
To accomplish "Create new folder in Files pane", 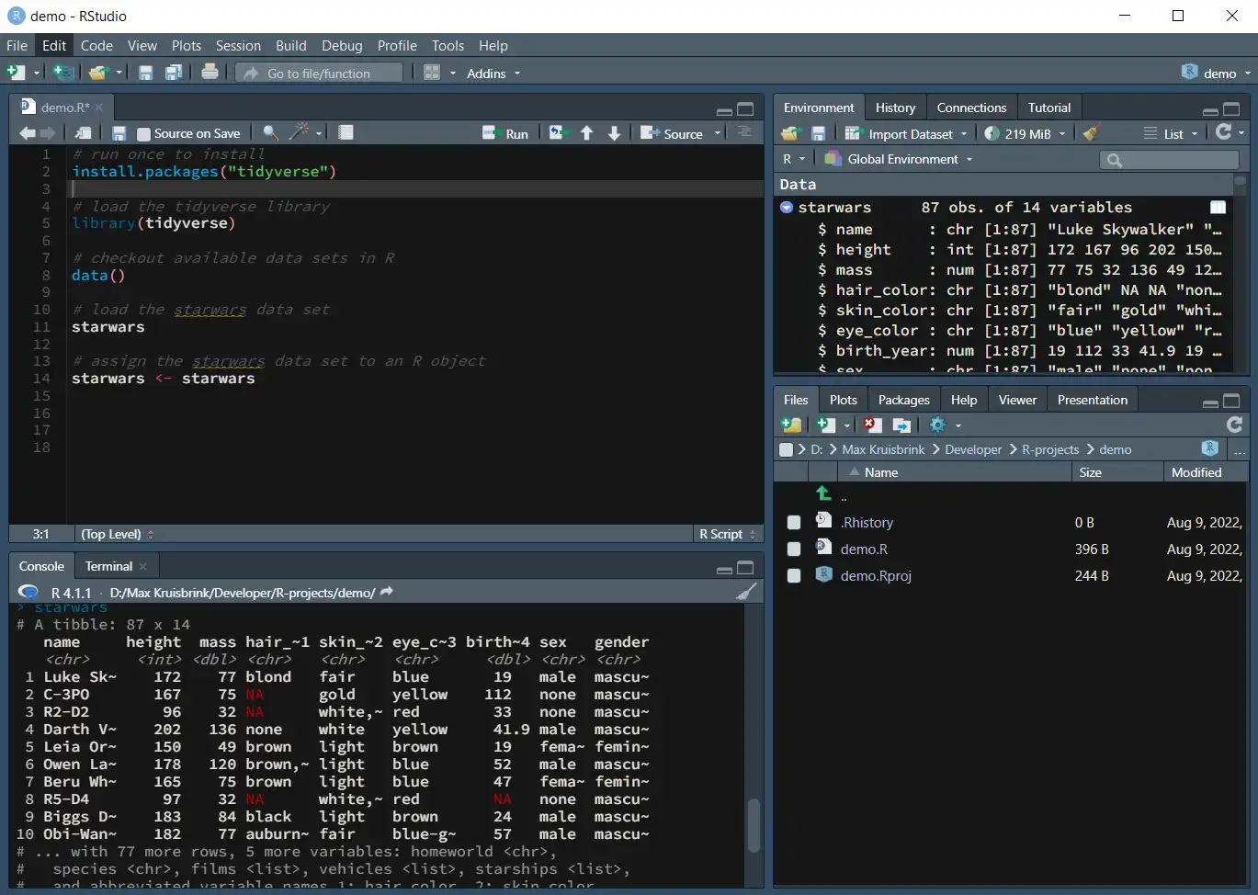I will 790,425.
